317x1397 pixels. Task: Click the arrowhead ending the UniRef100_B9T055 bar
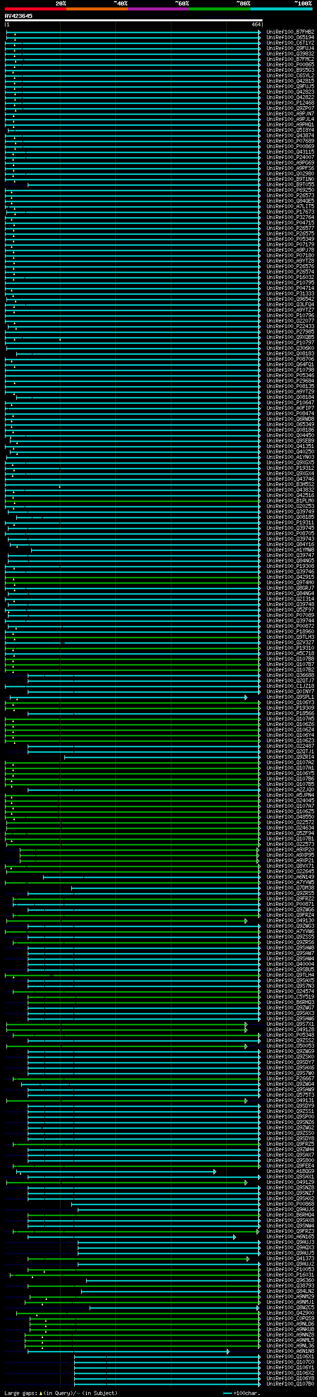260,185
